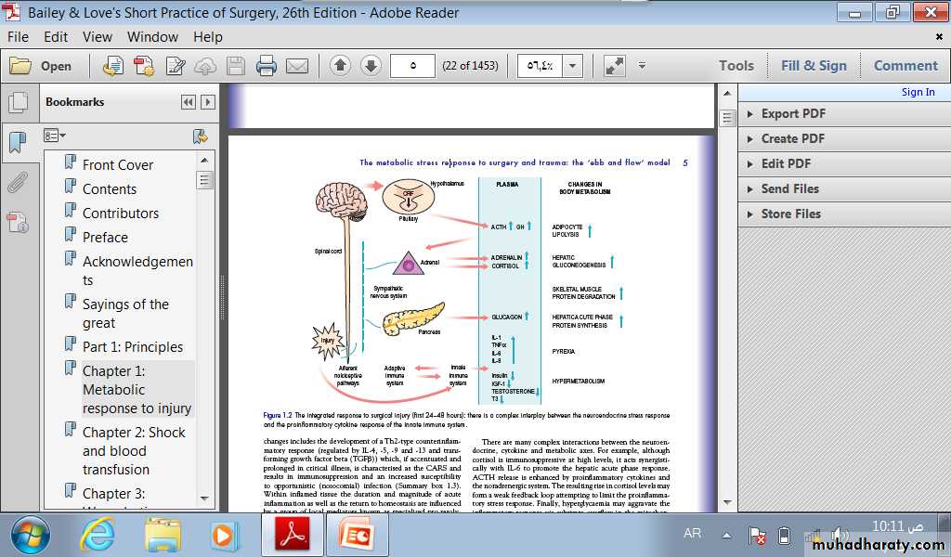Go to previous page with up arrow
This screenshot has width=951, height=557.
point(339,66)
